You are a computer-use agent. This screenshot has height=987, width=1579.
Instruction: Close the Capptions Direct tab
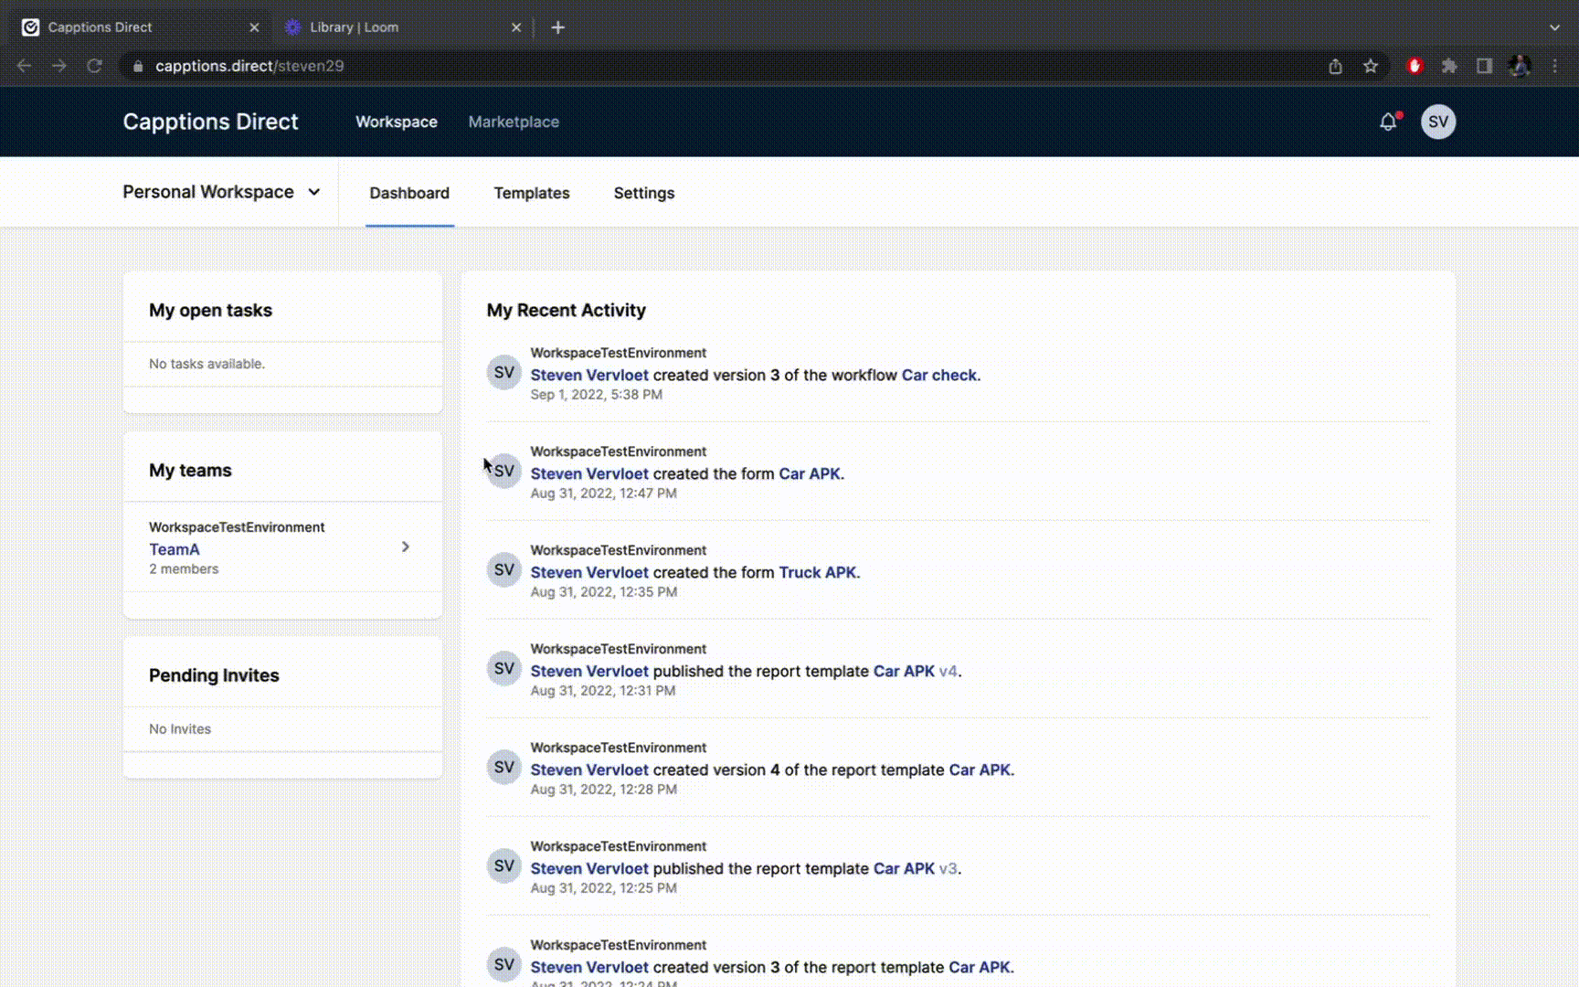(x=254, y=27)
